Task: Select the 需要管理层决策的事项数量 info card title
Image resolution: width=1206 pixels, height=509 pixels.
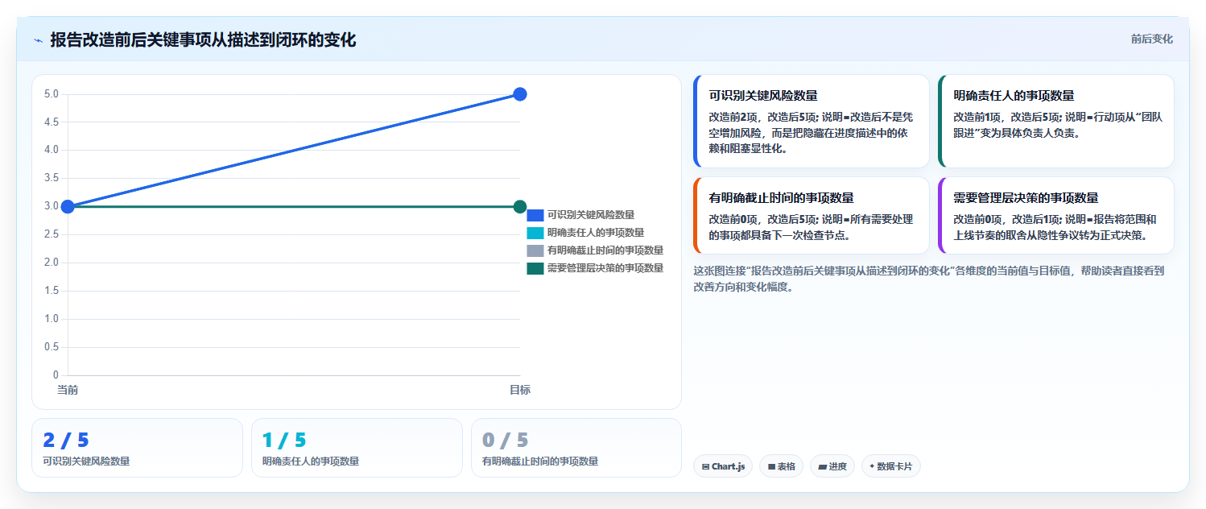Action: click(x=1026, y=197)
